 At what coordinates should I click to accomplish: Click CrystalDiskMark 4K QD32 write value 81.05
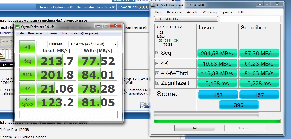(98, 102)
